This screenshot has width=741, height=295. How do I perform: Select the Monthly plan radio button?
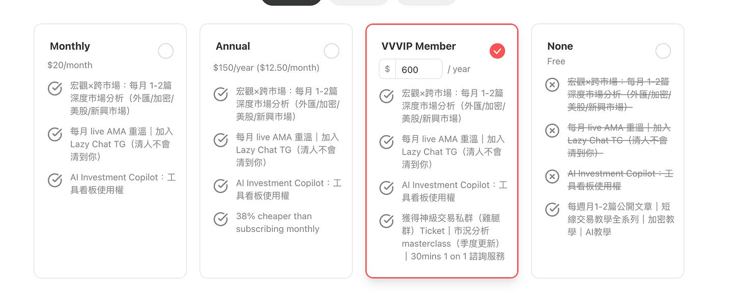tap(165, 51)
